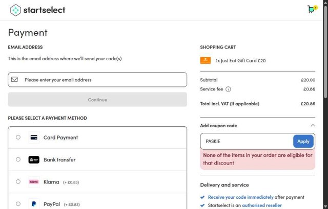Open the 'authorised reseller' link
328x209 pixels.
tap(262, 205)
